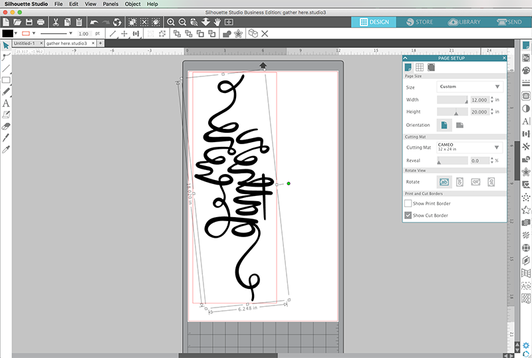Open the Edit menu
532x358 pixels.
point(74,4)
